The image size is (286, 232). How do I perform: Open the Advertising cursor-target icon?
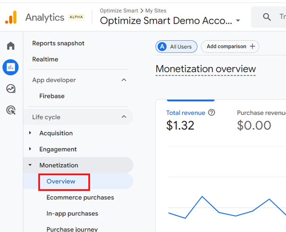[11, 110]
